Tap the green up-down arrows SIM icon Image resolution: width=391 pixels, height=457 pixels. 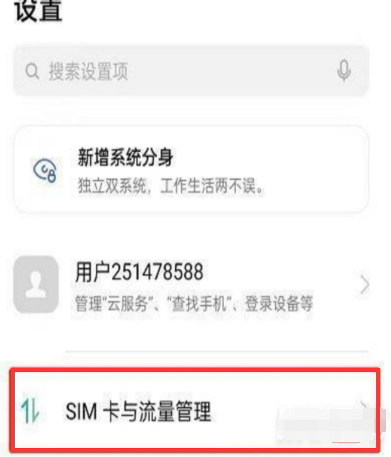pyautogui.click(x=30, y=411)
